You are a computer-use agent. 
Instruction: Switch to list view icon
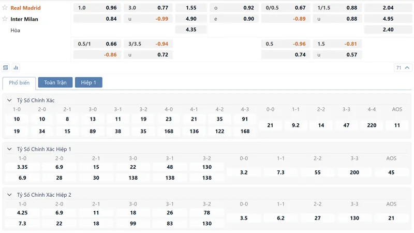(x=6, y=68)
